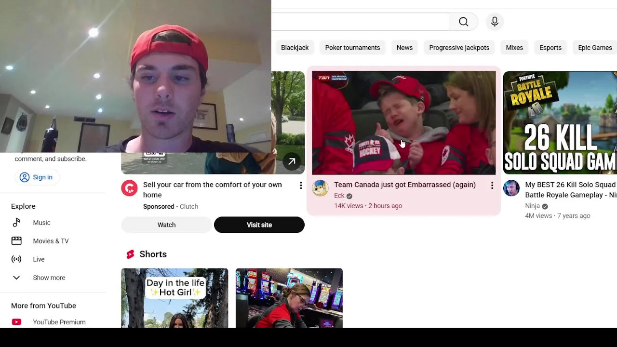The image size is (617, 347).
Task: Open the YouTube Premium logo icon
Action: (16, 322)
